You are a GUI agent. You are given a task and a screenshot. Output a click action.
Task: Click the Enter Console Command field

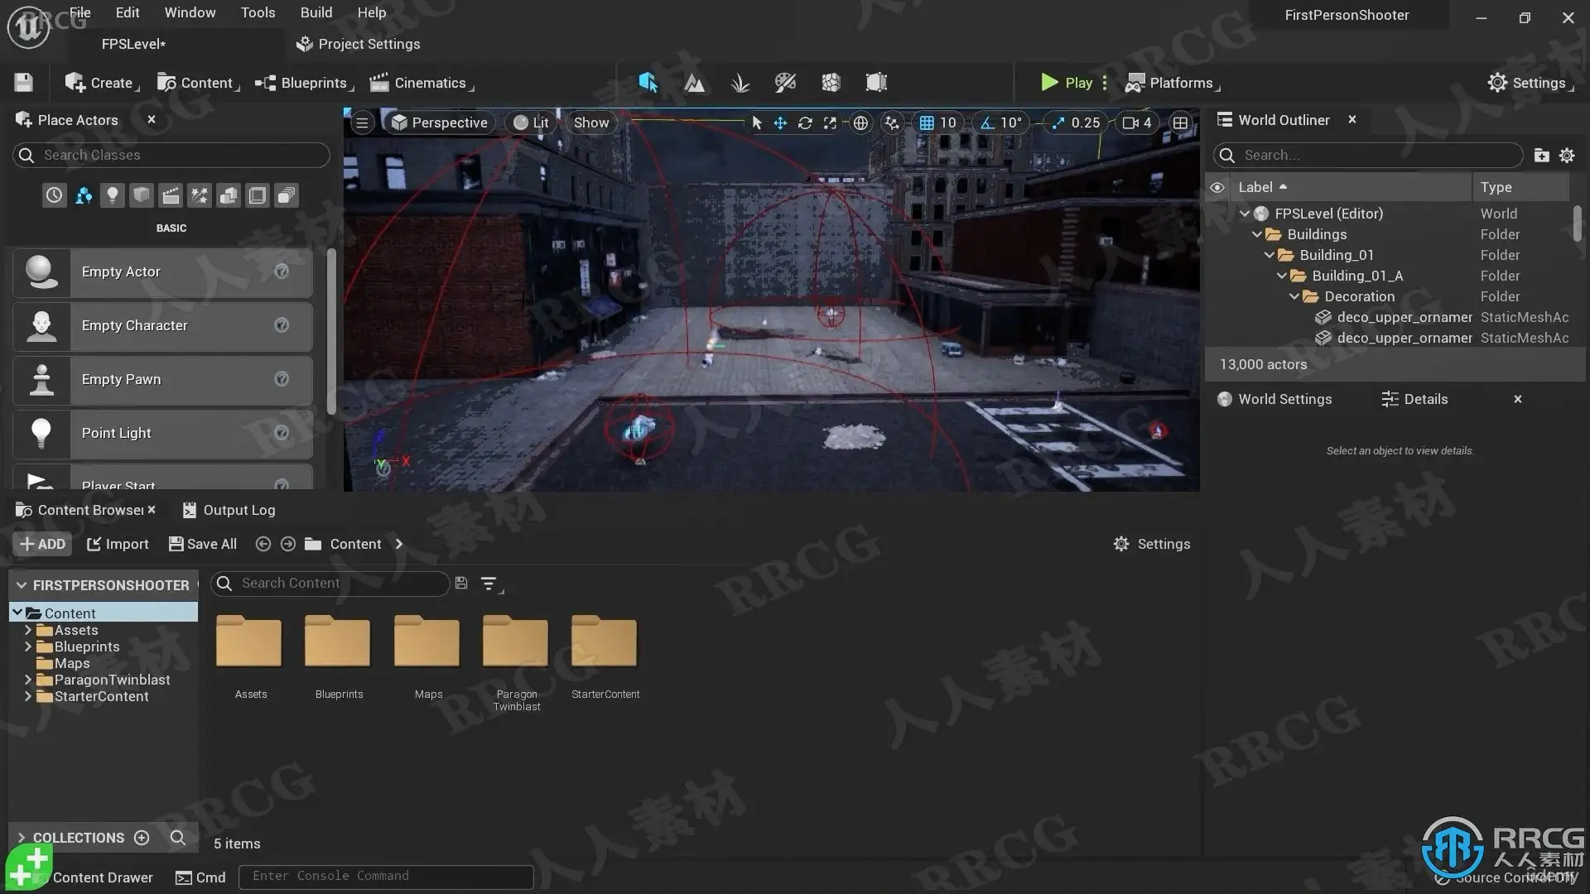[386, 876]
